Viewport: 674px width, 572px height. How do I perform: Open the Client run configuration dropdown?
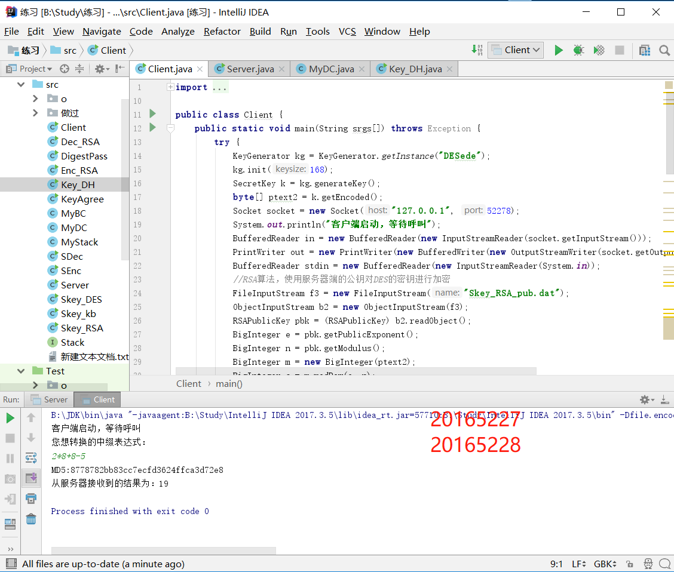pyautogui.click(x=516, y=50)
